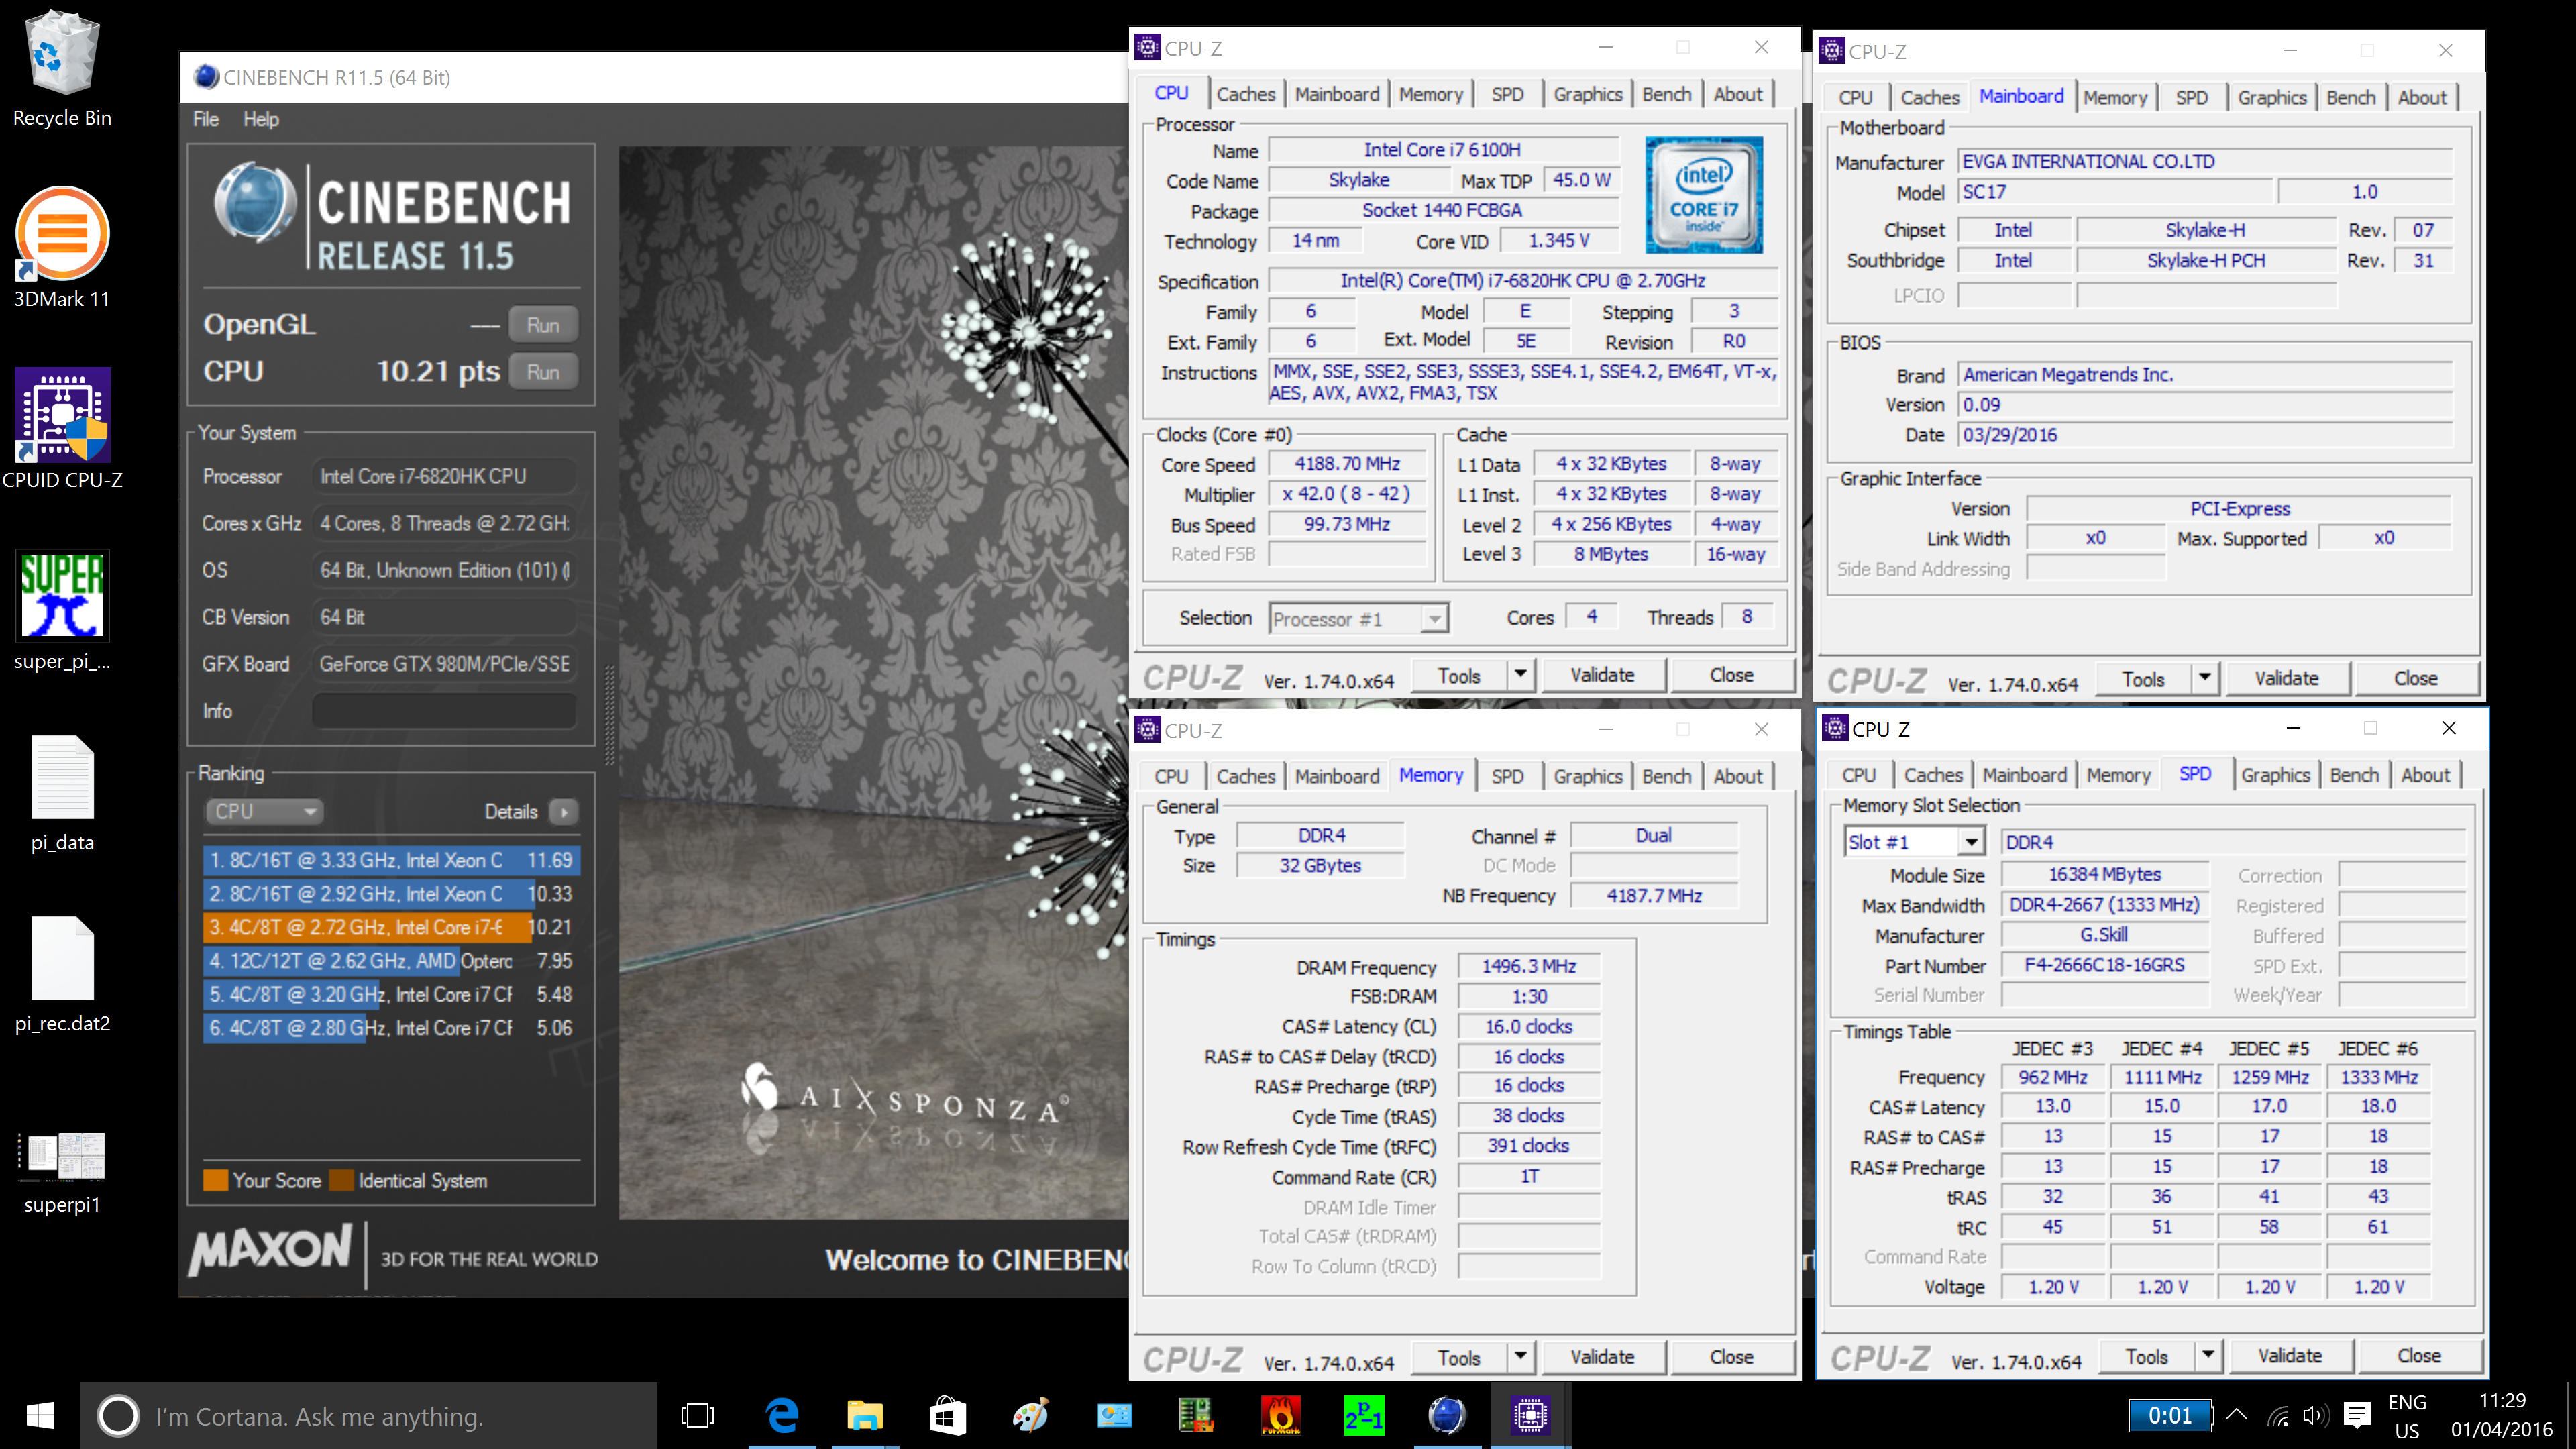Click the Cinebench Info text field

click(x=444, y=711)
